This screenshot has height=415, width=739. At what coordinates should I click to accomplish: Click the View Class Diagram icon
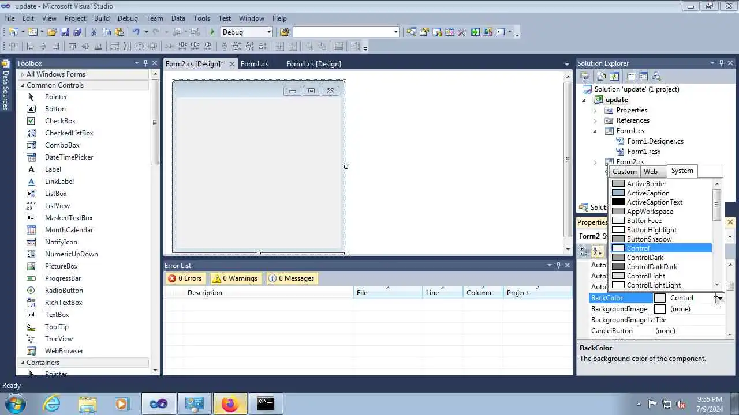[x=656, y=76]
